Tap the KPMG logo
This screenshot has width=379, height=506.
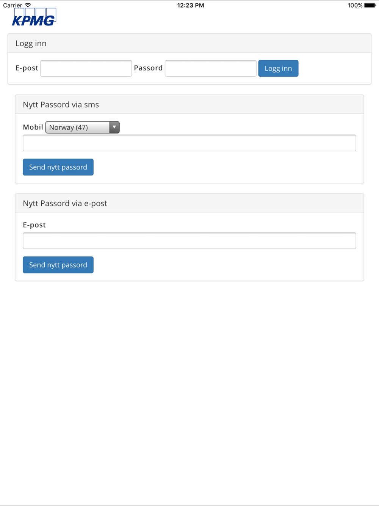[34, 17]
